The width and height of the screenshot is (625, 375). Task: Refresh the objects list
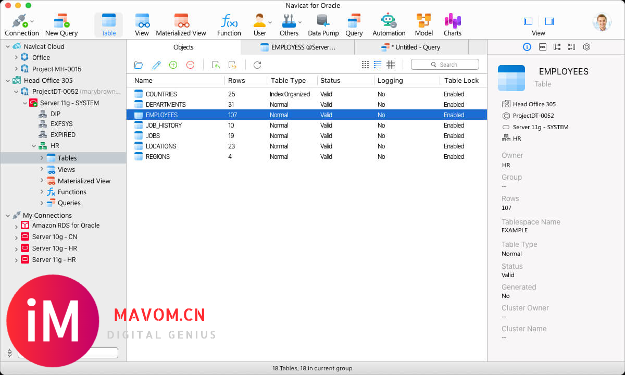(x=257, y=65)
